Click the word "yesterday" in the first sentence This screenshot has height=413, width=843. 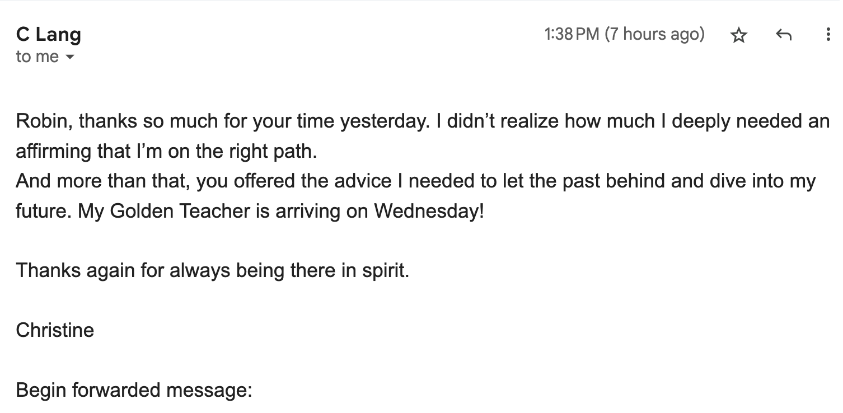click(382, 121)
